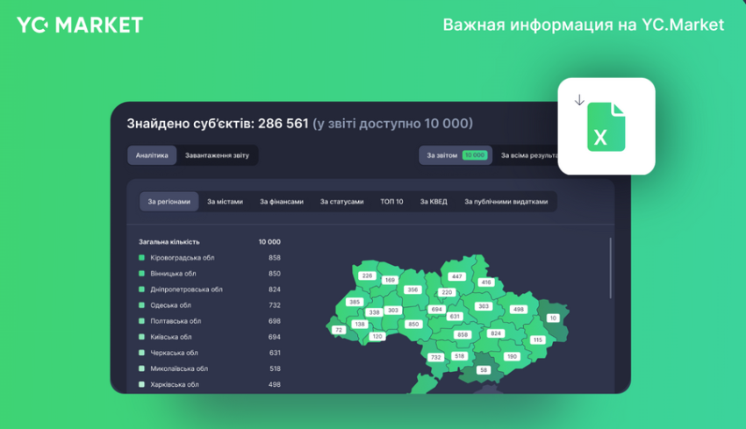Open the За фінансами tab
The image size is (746, 429).
(282, 202)
